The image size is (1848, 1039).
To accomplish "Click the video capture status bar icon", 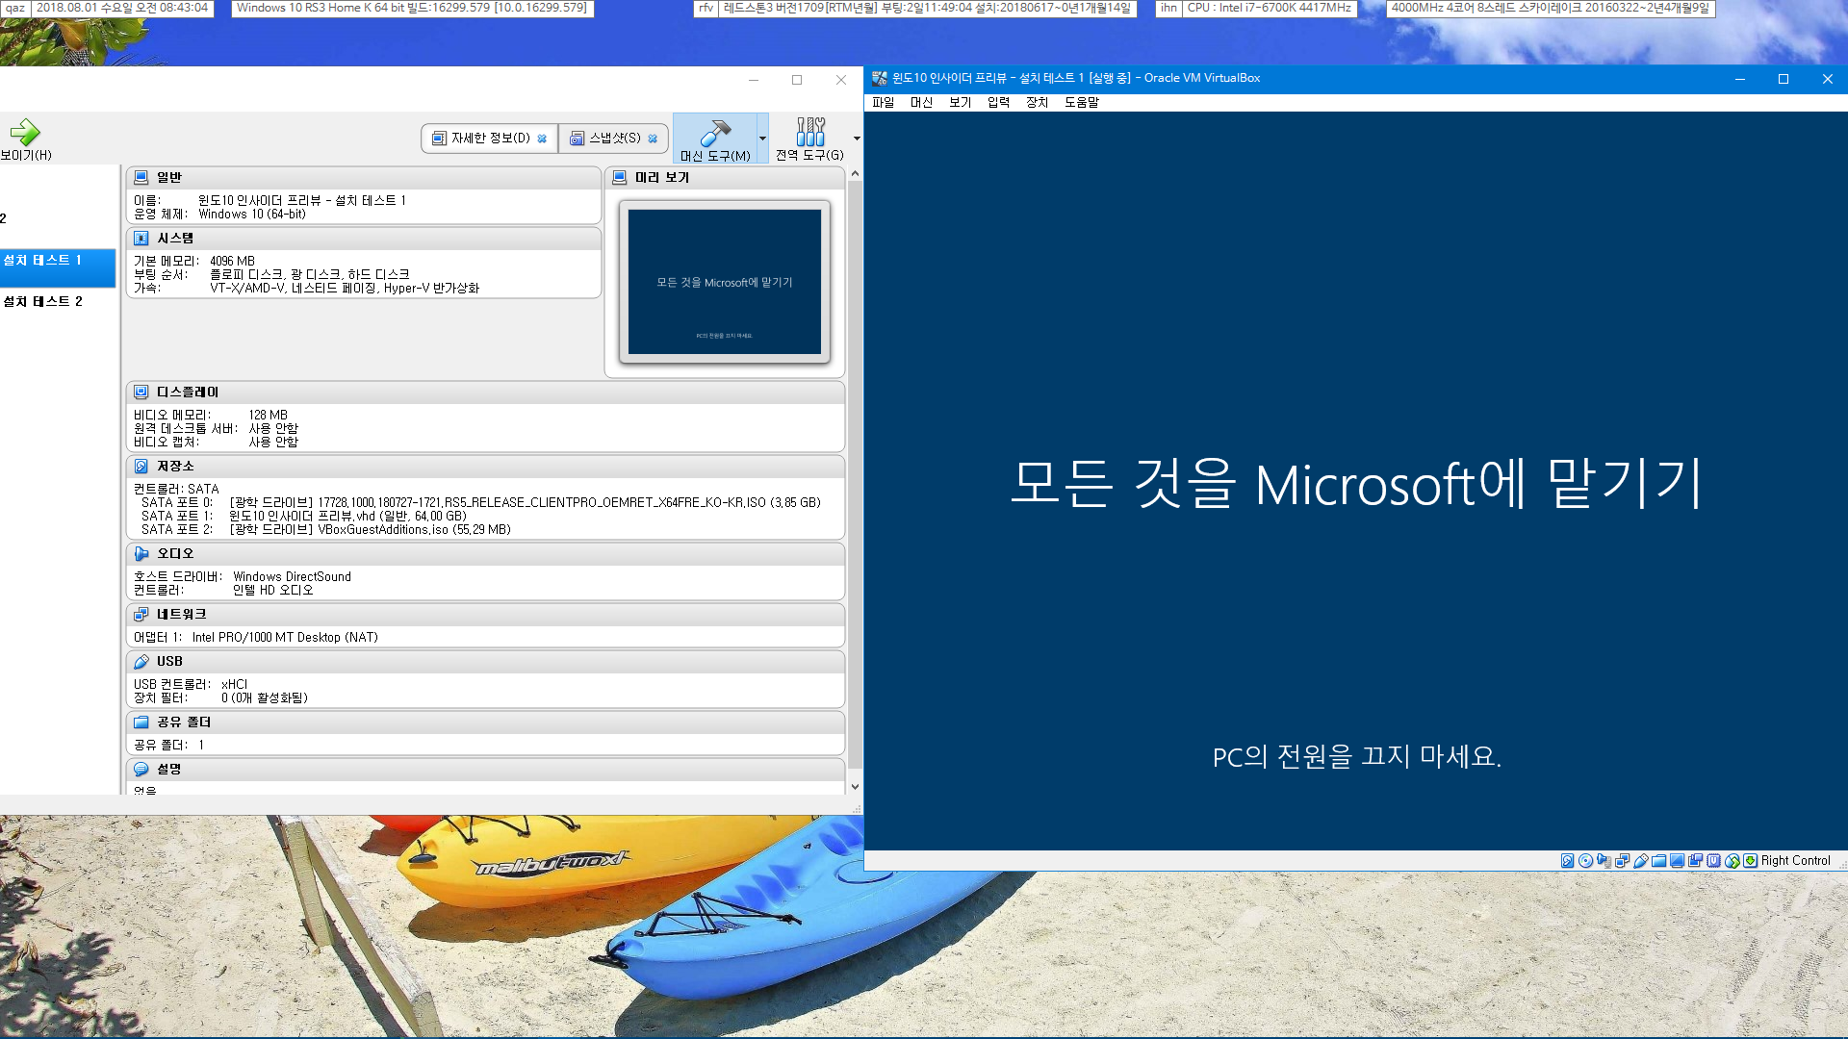I will point(1695,861).
